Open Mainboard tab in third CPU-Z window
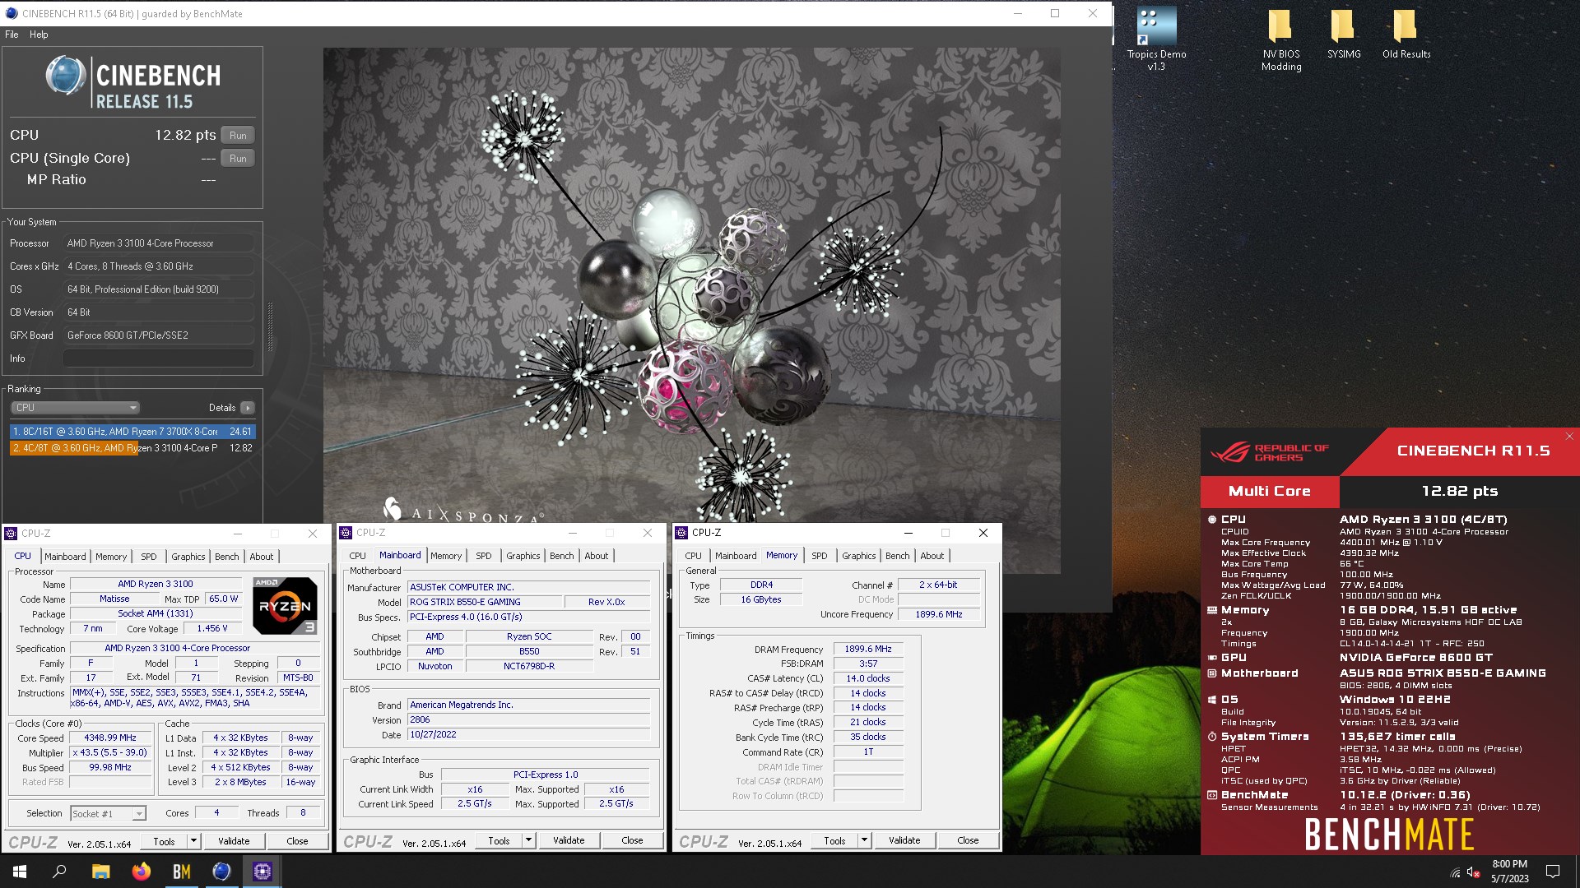 [x=735, y=556]
